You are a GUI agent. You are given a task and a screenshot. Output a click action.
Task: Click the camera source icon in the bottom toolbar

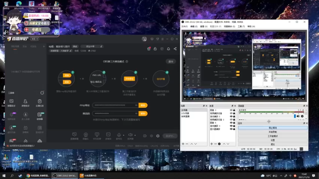pos(86,134)
